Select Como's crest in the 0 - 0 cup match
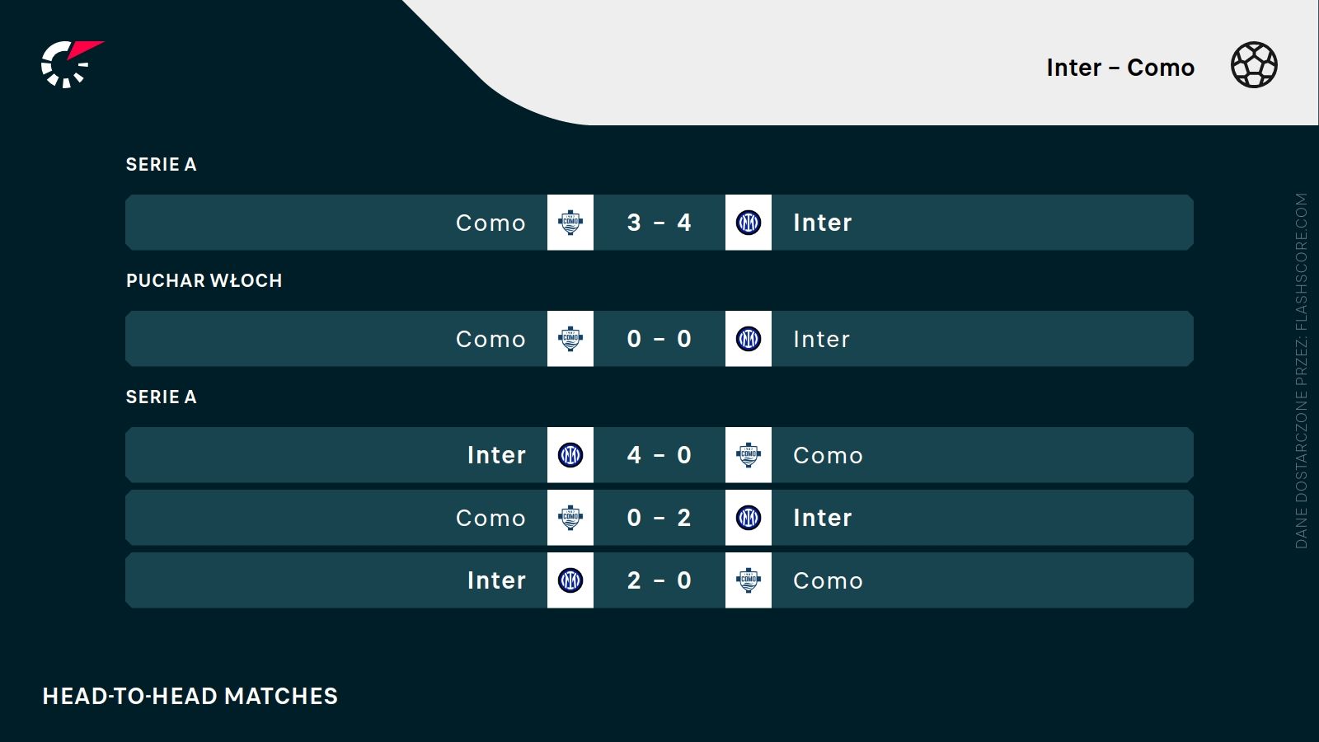Viewport: 1319px width, 742px height. click(570, 339)
